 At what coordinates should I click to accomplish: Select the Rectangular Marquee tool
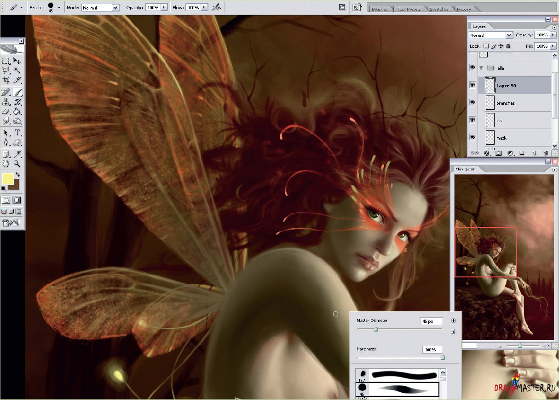click(x=6, y=61)
